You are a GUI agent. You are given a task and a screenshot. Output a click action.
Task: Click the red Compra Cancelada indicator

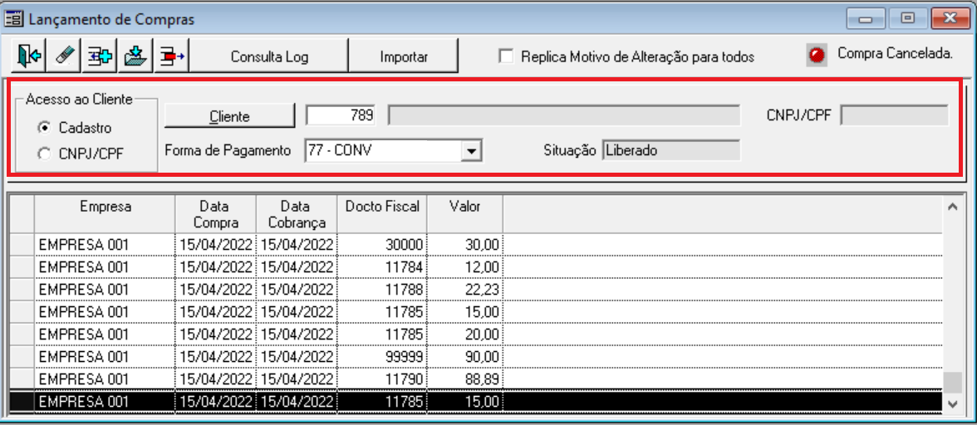click(817, 56)
